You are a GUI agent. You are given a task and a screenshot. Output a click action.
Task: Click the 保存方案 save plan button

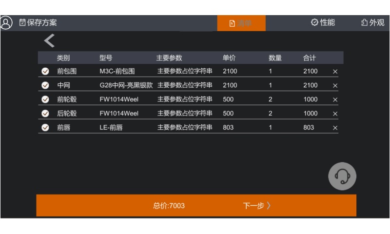[x=38, y=22]
